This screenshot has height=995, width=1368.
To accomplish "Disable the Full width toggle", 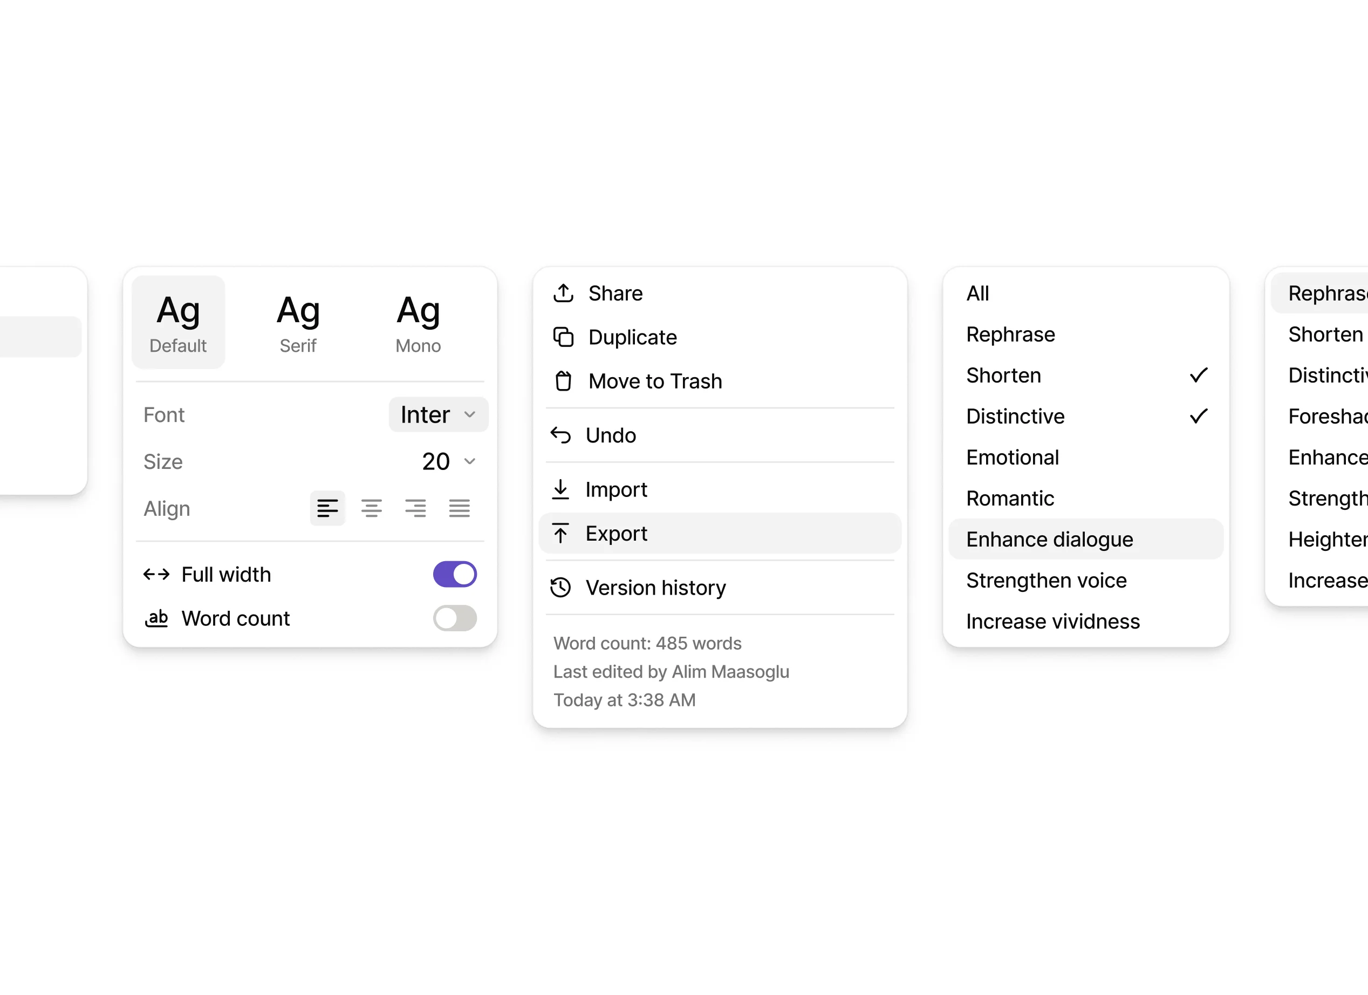I will tap(454, 575).
